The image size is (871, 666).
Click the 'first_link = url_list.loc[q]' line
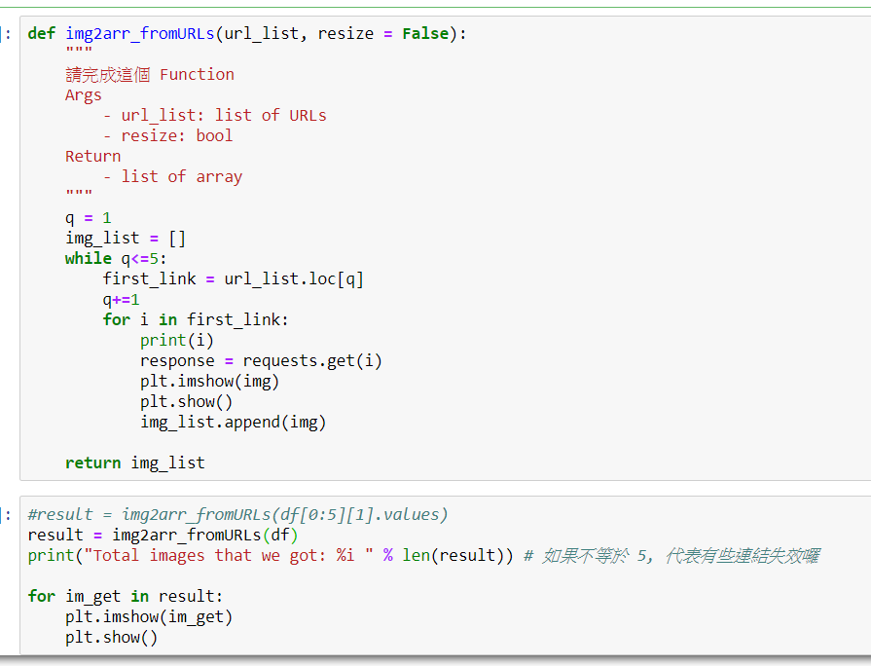[234, 279]
